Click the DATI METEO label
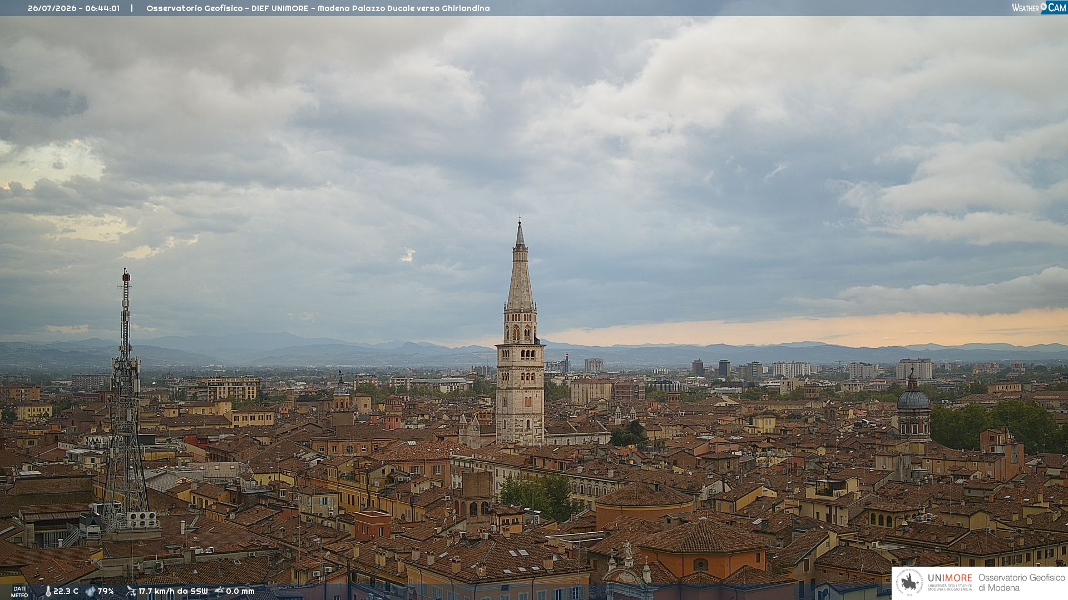This screenshot has height=600, width=1068. (19, 592)
